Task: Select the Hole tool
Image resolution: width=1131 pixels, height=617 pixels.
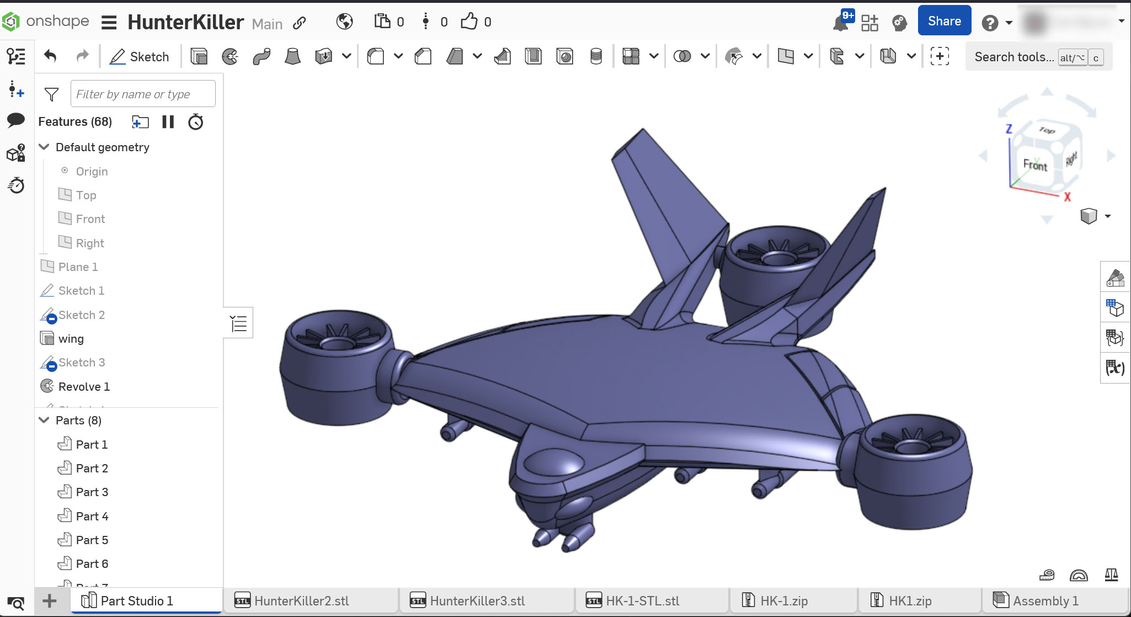Action: [565, 56]
